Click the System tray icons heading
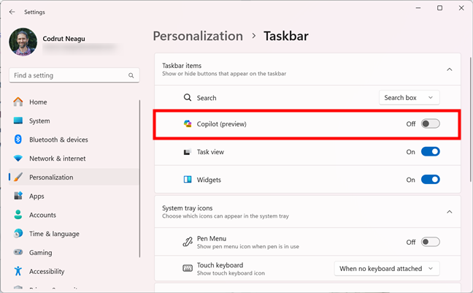The width and height of the screenshot is (473, 293). (187, 208)
